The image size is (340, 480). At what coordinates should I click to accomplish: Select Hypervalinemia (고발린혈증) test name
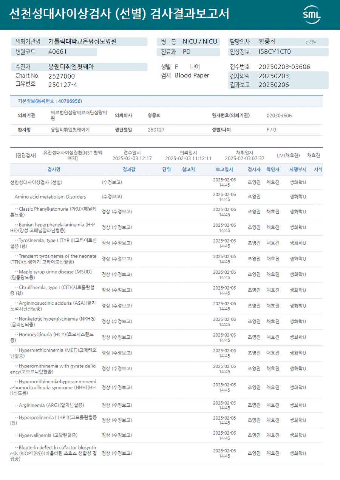coord(46,435)
